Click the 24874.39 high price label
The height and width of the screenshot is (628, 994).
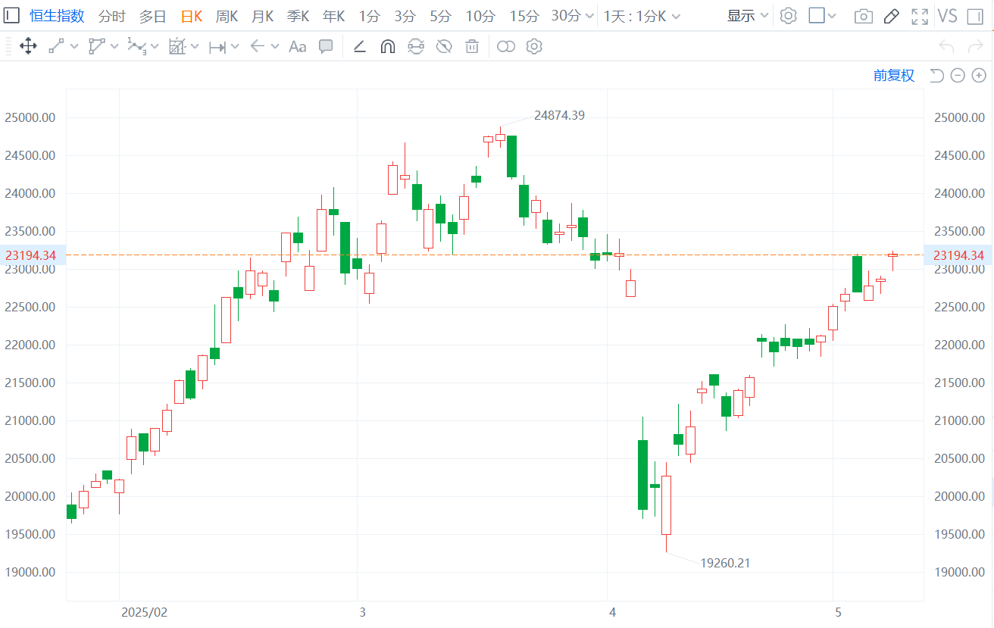(559, 115)
